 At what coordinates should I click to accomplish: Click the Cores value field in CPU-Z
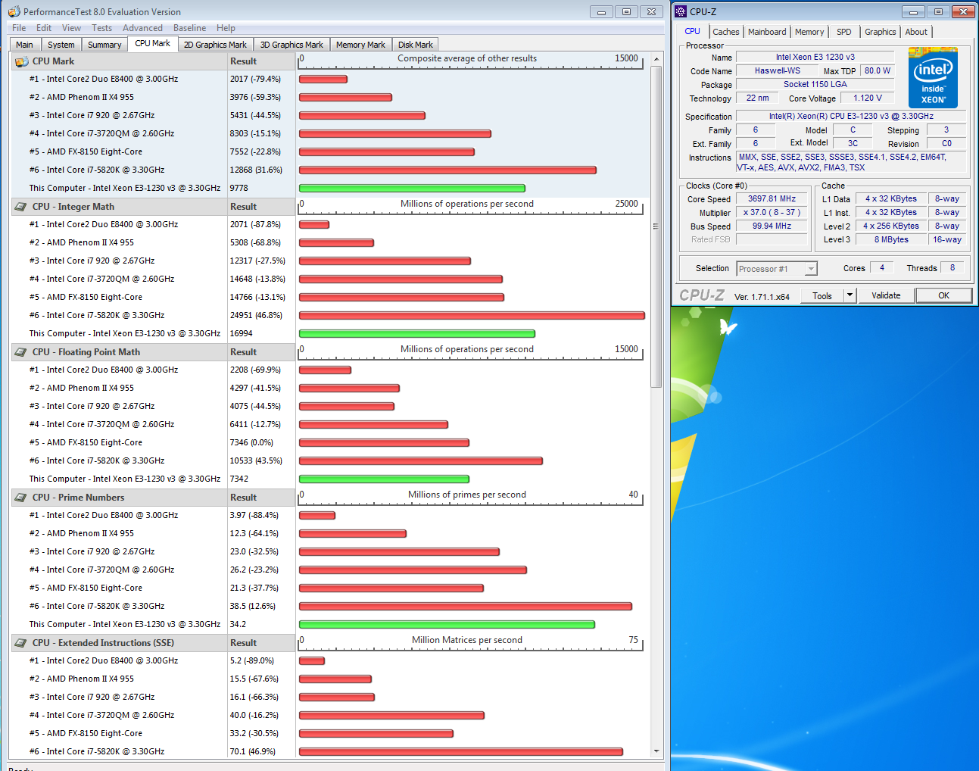point(881,268)
